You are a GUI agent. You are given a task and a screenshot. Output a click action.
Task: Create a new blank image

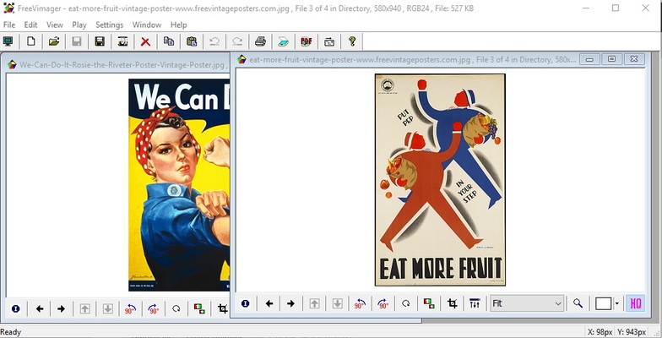coord(30,41)
